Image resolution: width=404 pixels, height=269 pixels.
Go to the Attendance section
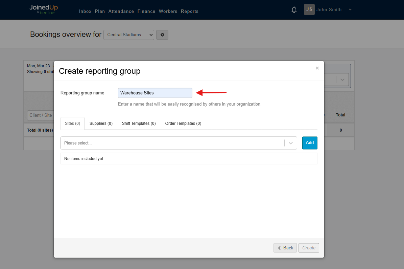point(121,11)
